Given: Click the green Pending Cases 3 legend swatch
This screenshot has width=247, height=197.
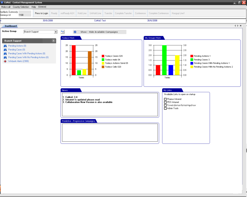Looking at the screenshot, I should 192,60.
